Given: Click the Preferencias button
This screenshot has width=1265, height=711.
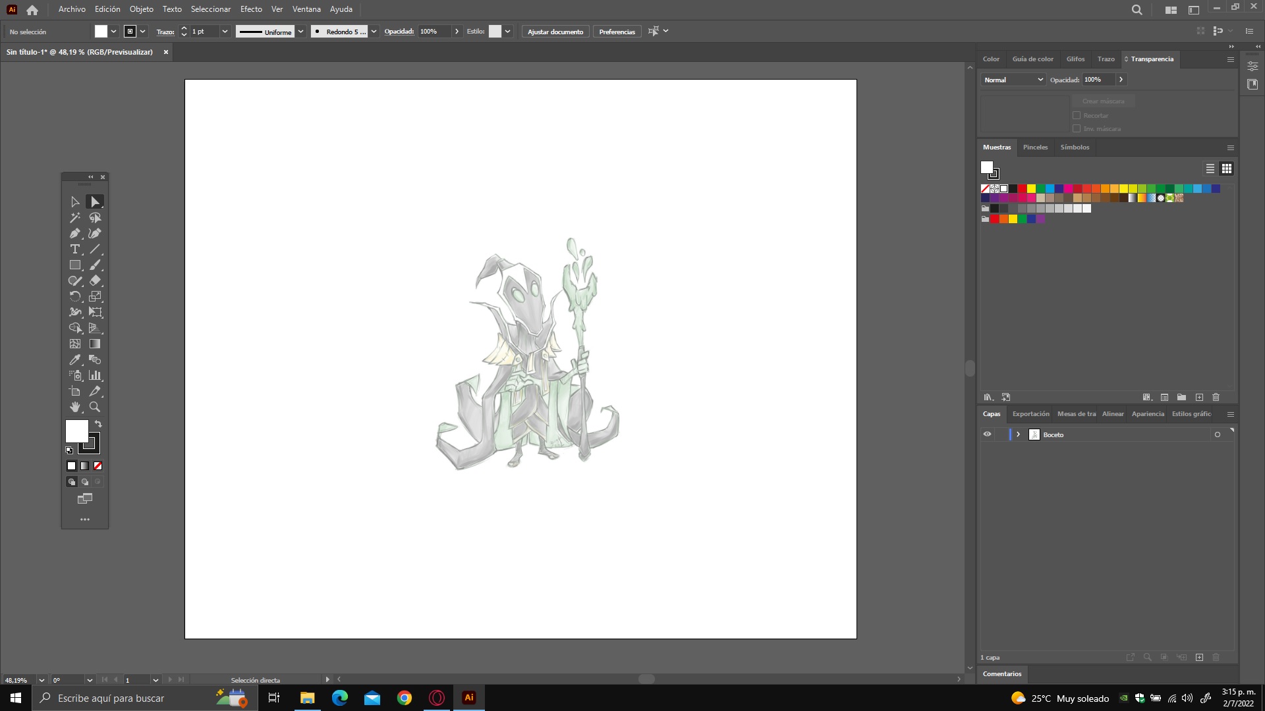Looking at the screenshot, I should click(617, 32).
